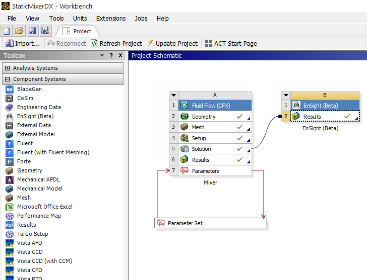Open system B dropdown menu arrow
This screenshot has height=280, width=367.
tap(286, 95)
